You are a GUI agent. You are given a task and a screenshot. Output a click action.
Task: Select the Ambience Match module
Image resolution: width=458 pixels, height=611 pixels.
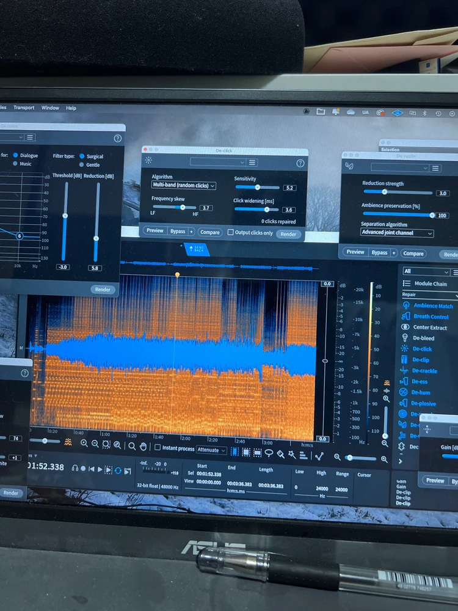coord(433,305)
